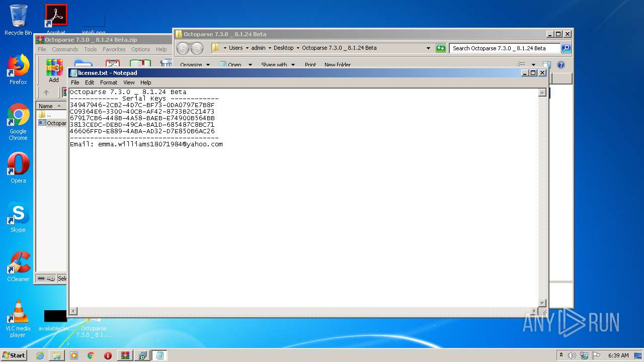The height and width of the screenshot is (362, 644).
Task: Click Print in Explorer toolbar
Action: (310, 65)
